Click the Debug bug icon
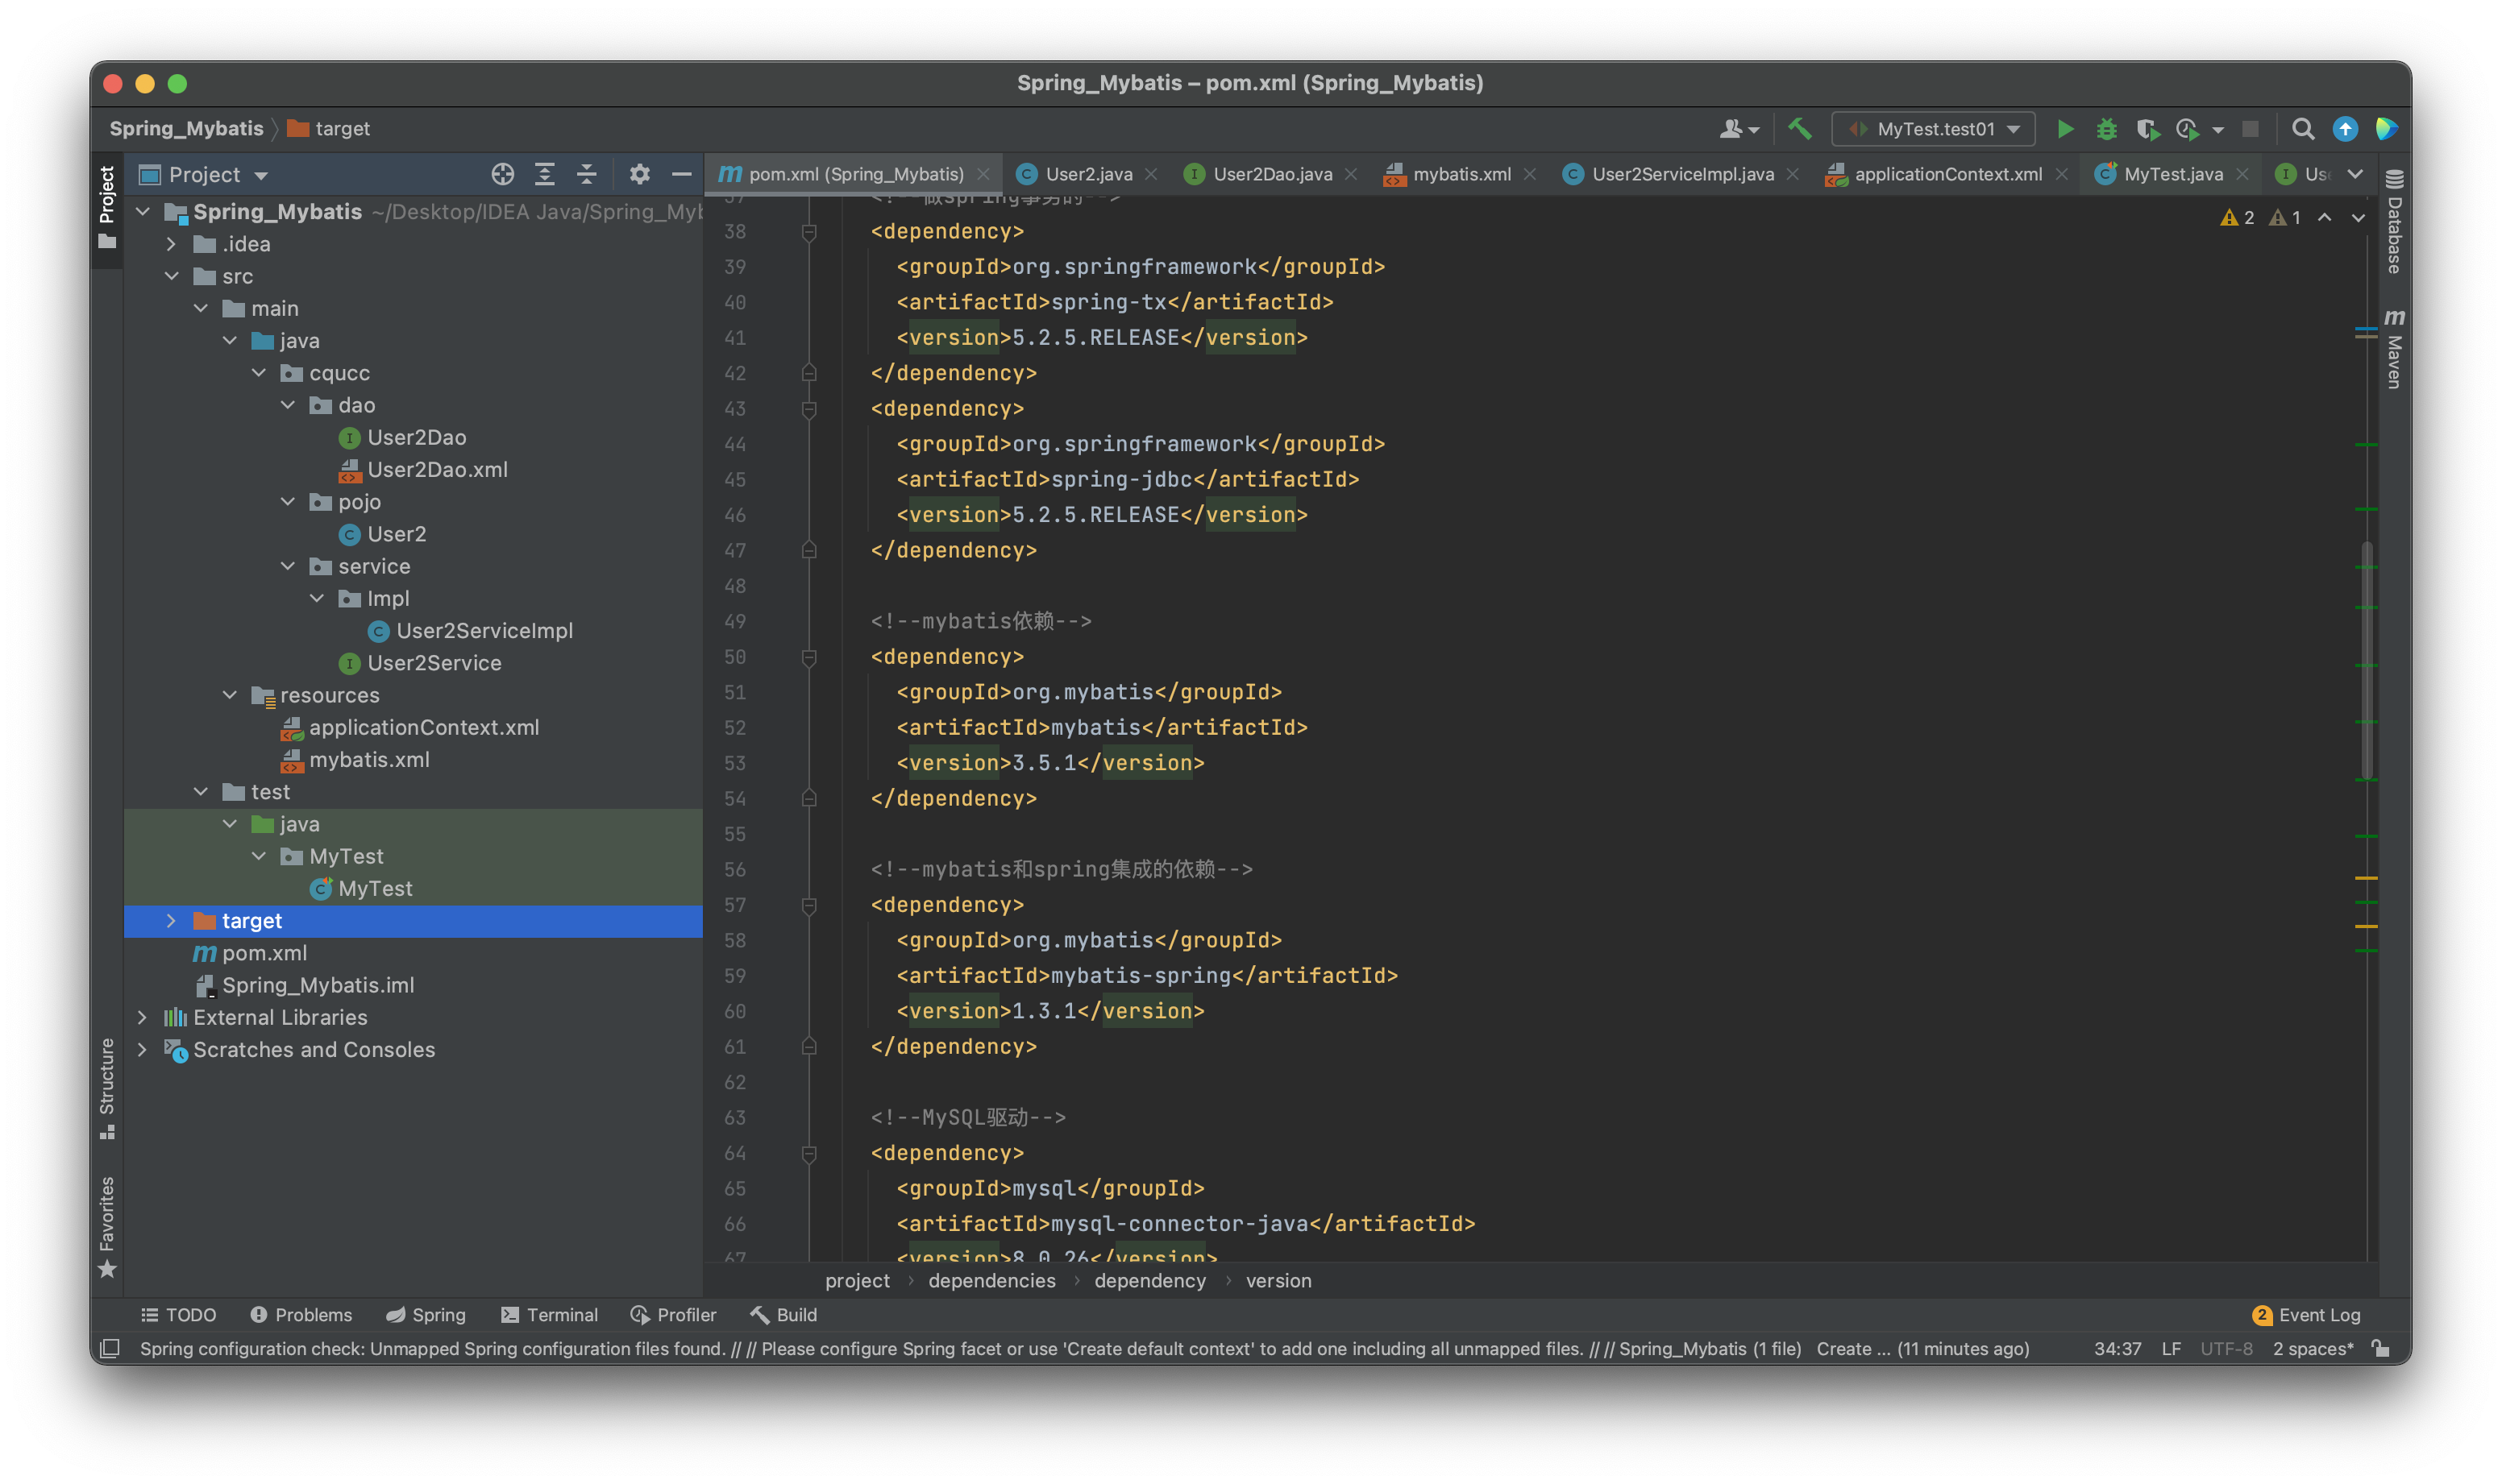 [2106, 129]
